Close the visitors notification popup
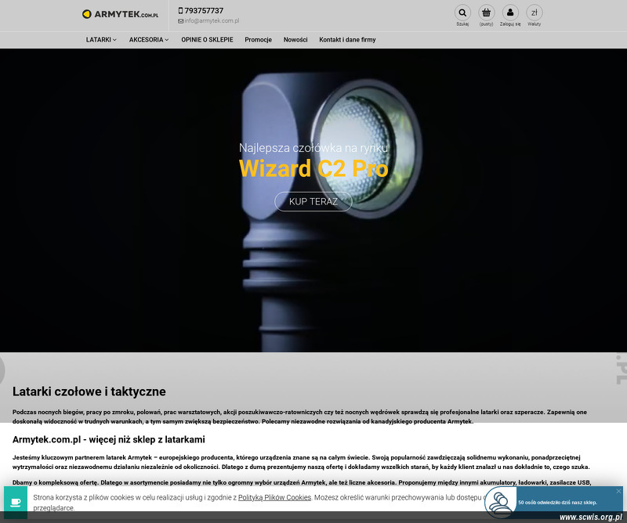 (x=618, y=491)
